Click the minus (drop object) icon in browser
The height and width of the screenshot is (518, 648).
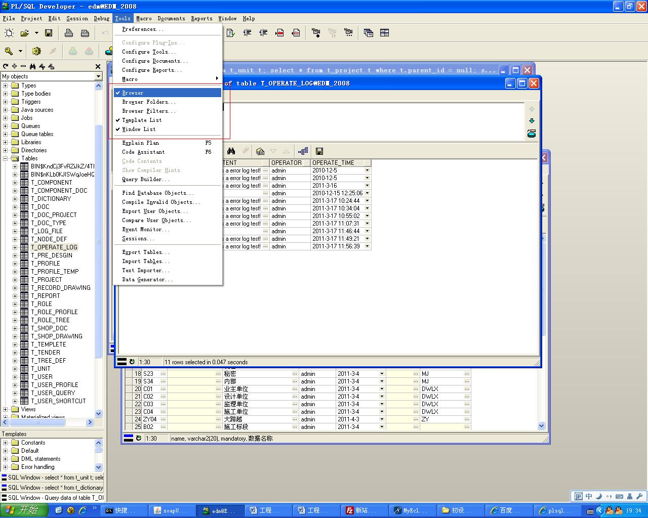(23, 66)
